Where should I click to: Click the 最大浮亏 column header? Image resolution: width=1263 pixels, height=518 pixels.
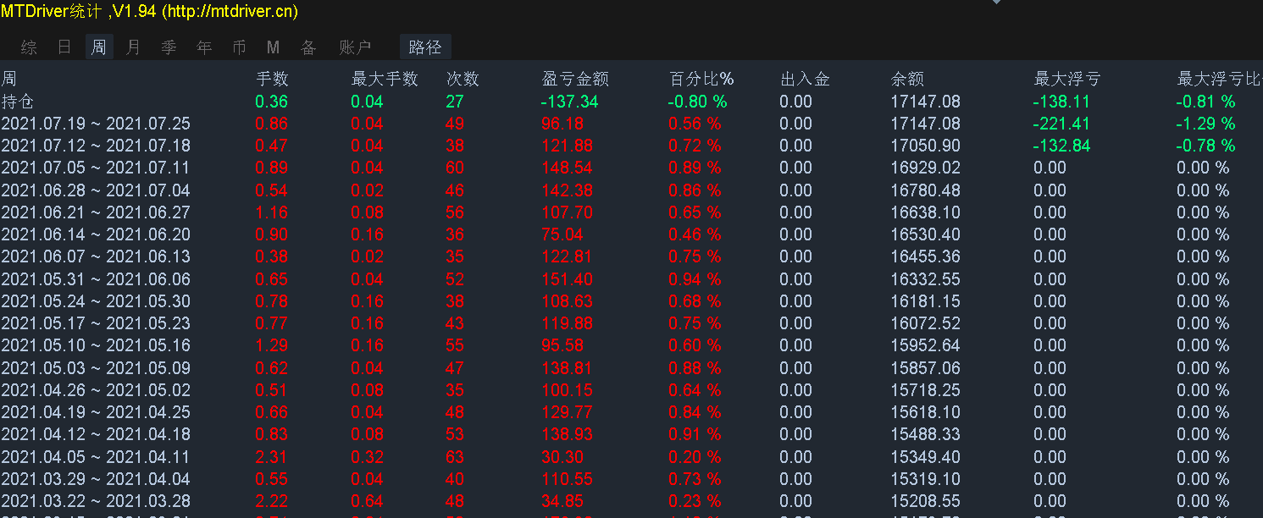(1067, 79)
